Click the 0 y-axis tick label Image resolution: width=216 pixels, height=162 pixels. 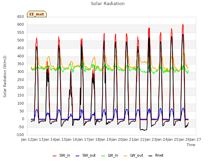(23, 119)
